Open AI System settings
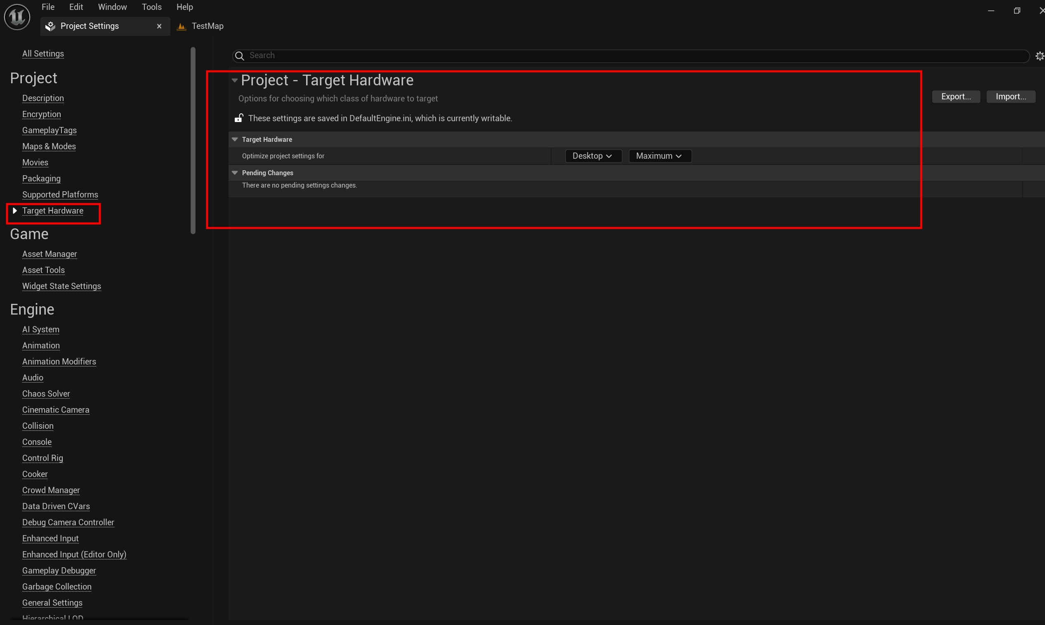The width and height of the screenshot is (1045, 625). pyautogui.click(x=40, y=329)
